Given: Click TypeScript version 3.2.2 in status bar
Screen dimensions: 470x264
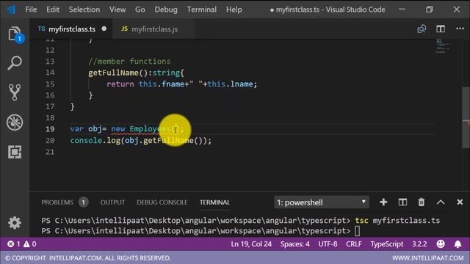Looking at the screenshot, I should (x=419, y=244).
